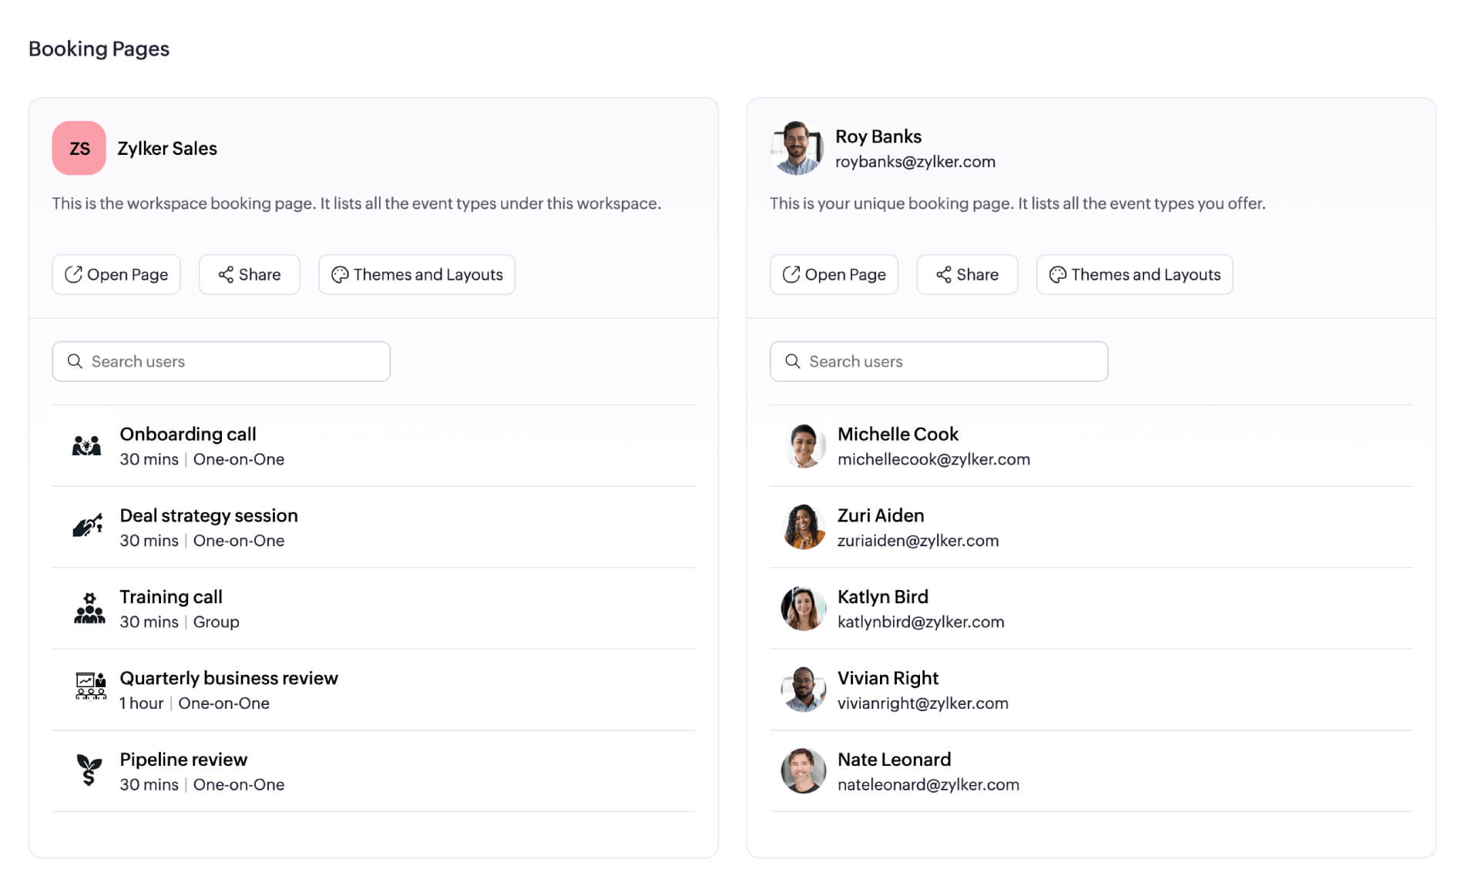
Task: Click the Pipeline review growth icon
Action: tap(89, 770)
